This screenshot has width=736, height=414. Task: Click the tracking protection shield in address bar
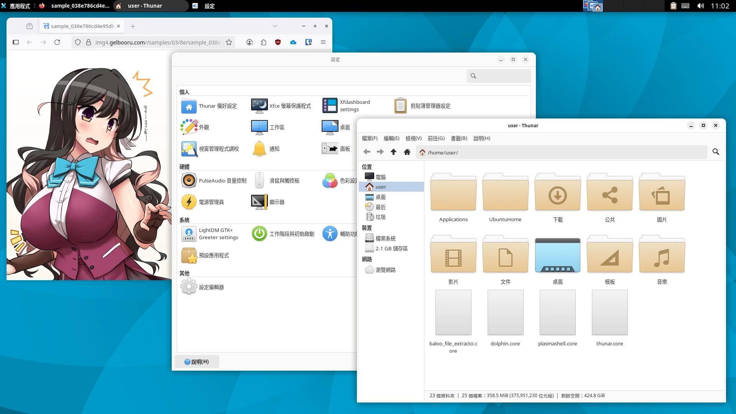coord(78,42)
